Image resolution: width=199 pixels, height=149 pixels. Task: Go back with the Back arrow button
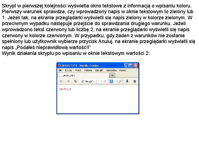61,81
